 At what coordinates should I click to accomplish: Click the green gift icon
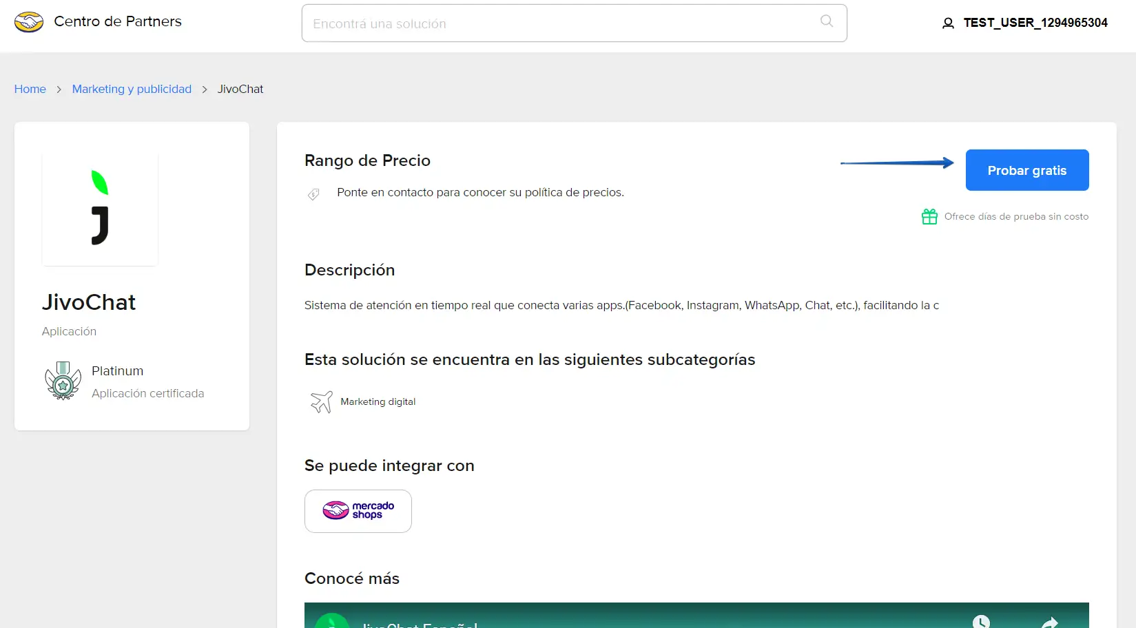(929, 216)
